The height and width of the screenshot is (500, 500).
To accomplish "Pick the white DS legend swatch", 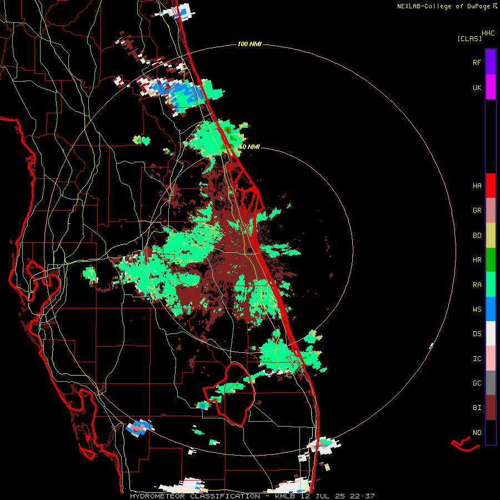I will point(491,333).
